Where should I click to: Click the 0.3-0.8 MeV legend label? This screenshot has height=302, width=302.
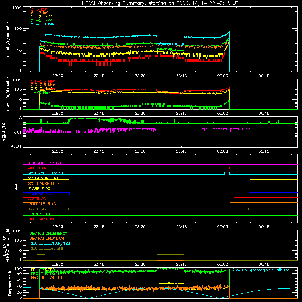point(43,85)
